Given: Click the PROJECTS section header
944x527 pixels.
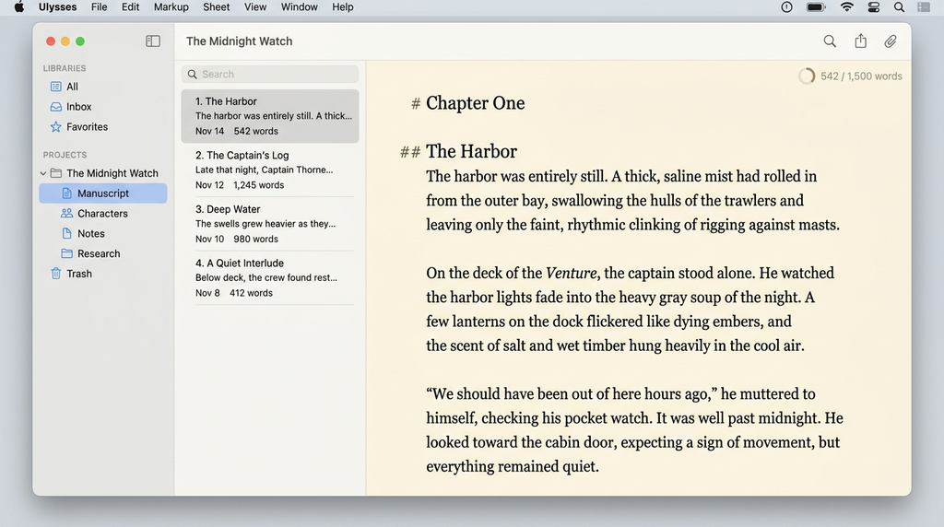Looking at the screenshot, I should [x=65, y=155].
